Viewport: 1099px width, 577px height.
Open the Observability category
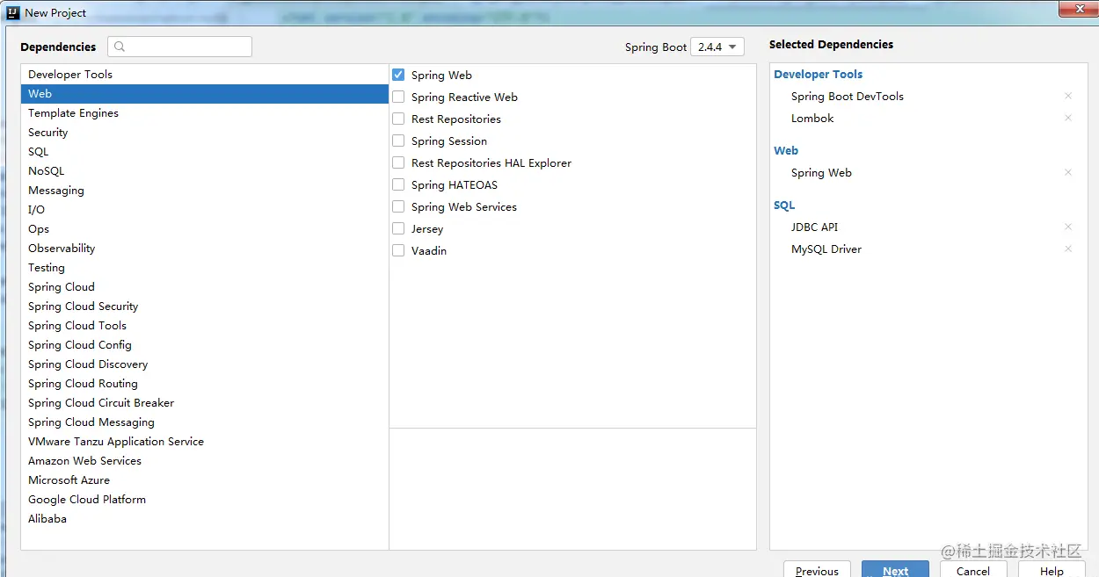[x=204, y=249]
